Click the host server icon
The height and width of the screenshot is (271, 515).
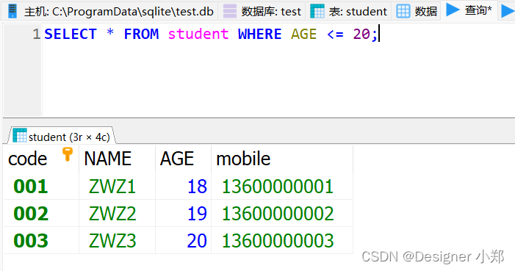[x=12, y=11]
